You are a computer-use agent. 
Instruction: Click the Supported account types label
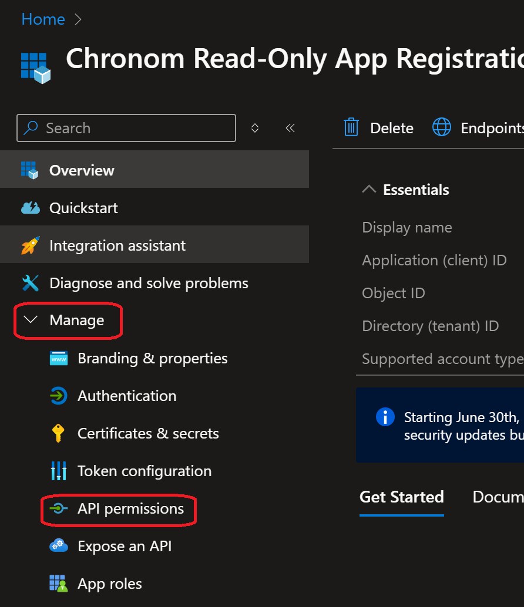pos(443,359)
